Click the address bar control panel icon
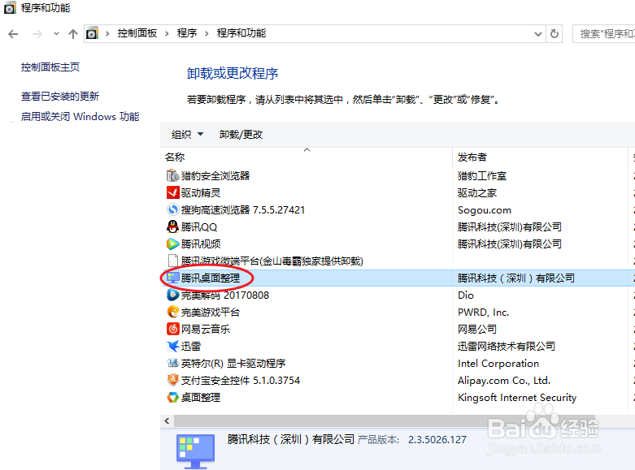Viewport: 635px width, 470px height. (93, 33)
